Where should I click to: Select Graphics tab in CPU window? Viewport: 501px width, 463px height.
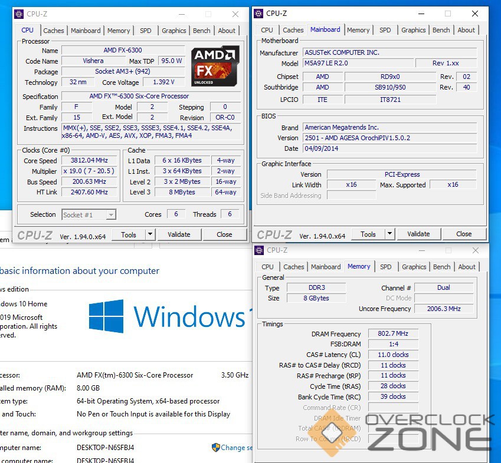point(174,31)
